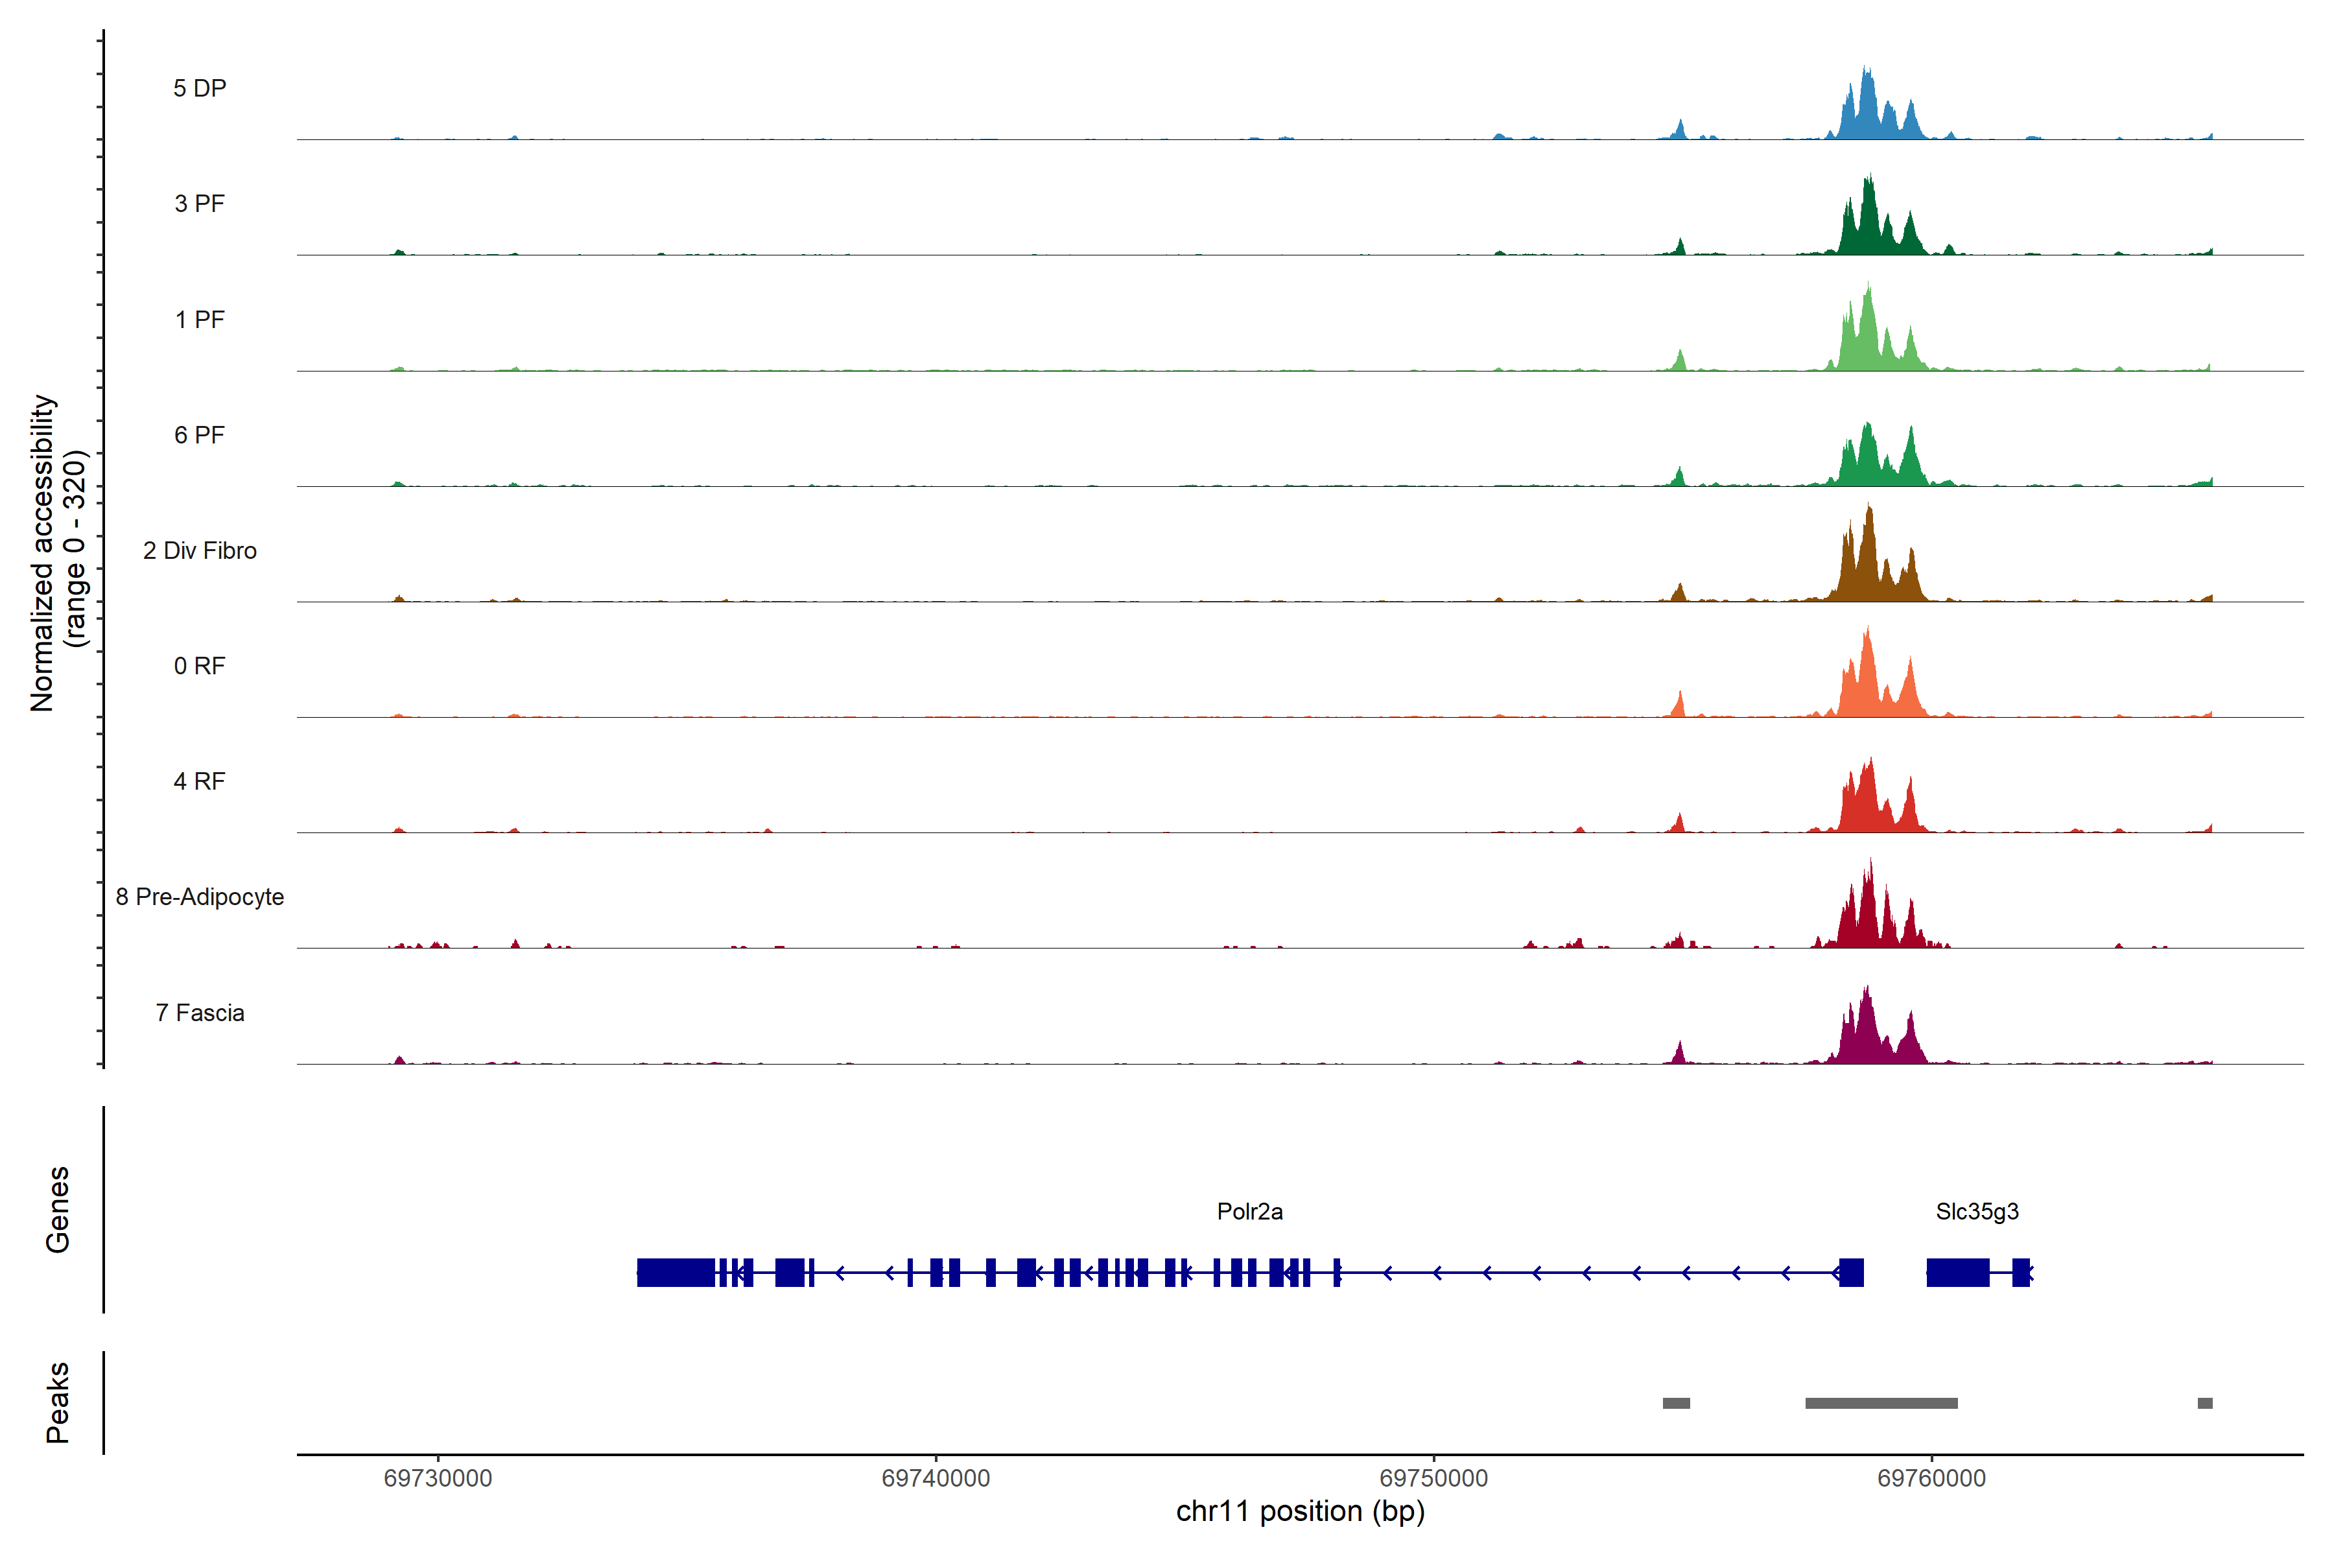
Task: Click the 0 RF track label
Action: click(200, 666)
